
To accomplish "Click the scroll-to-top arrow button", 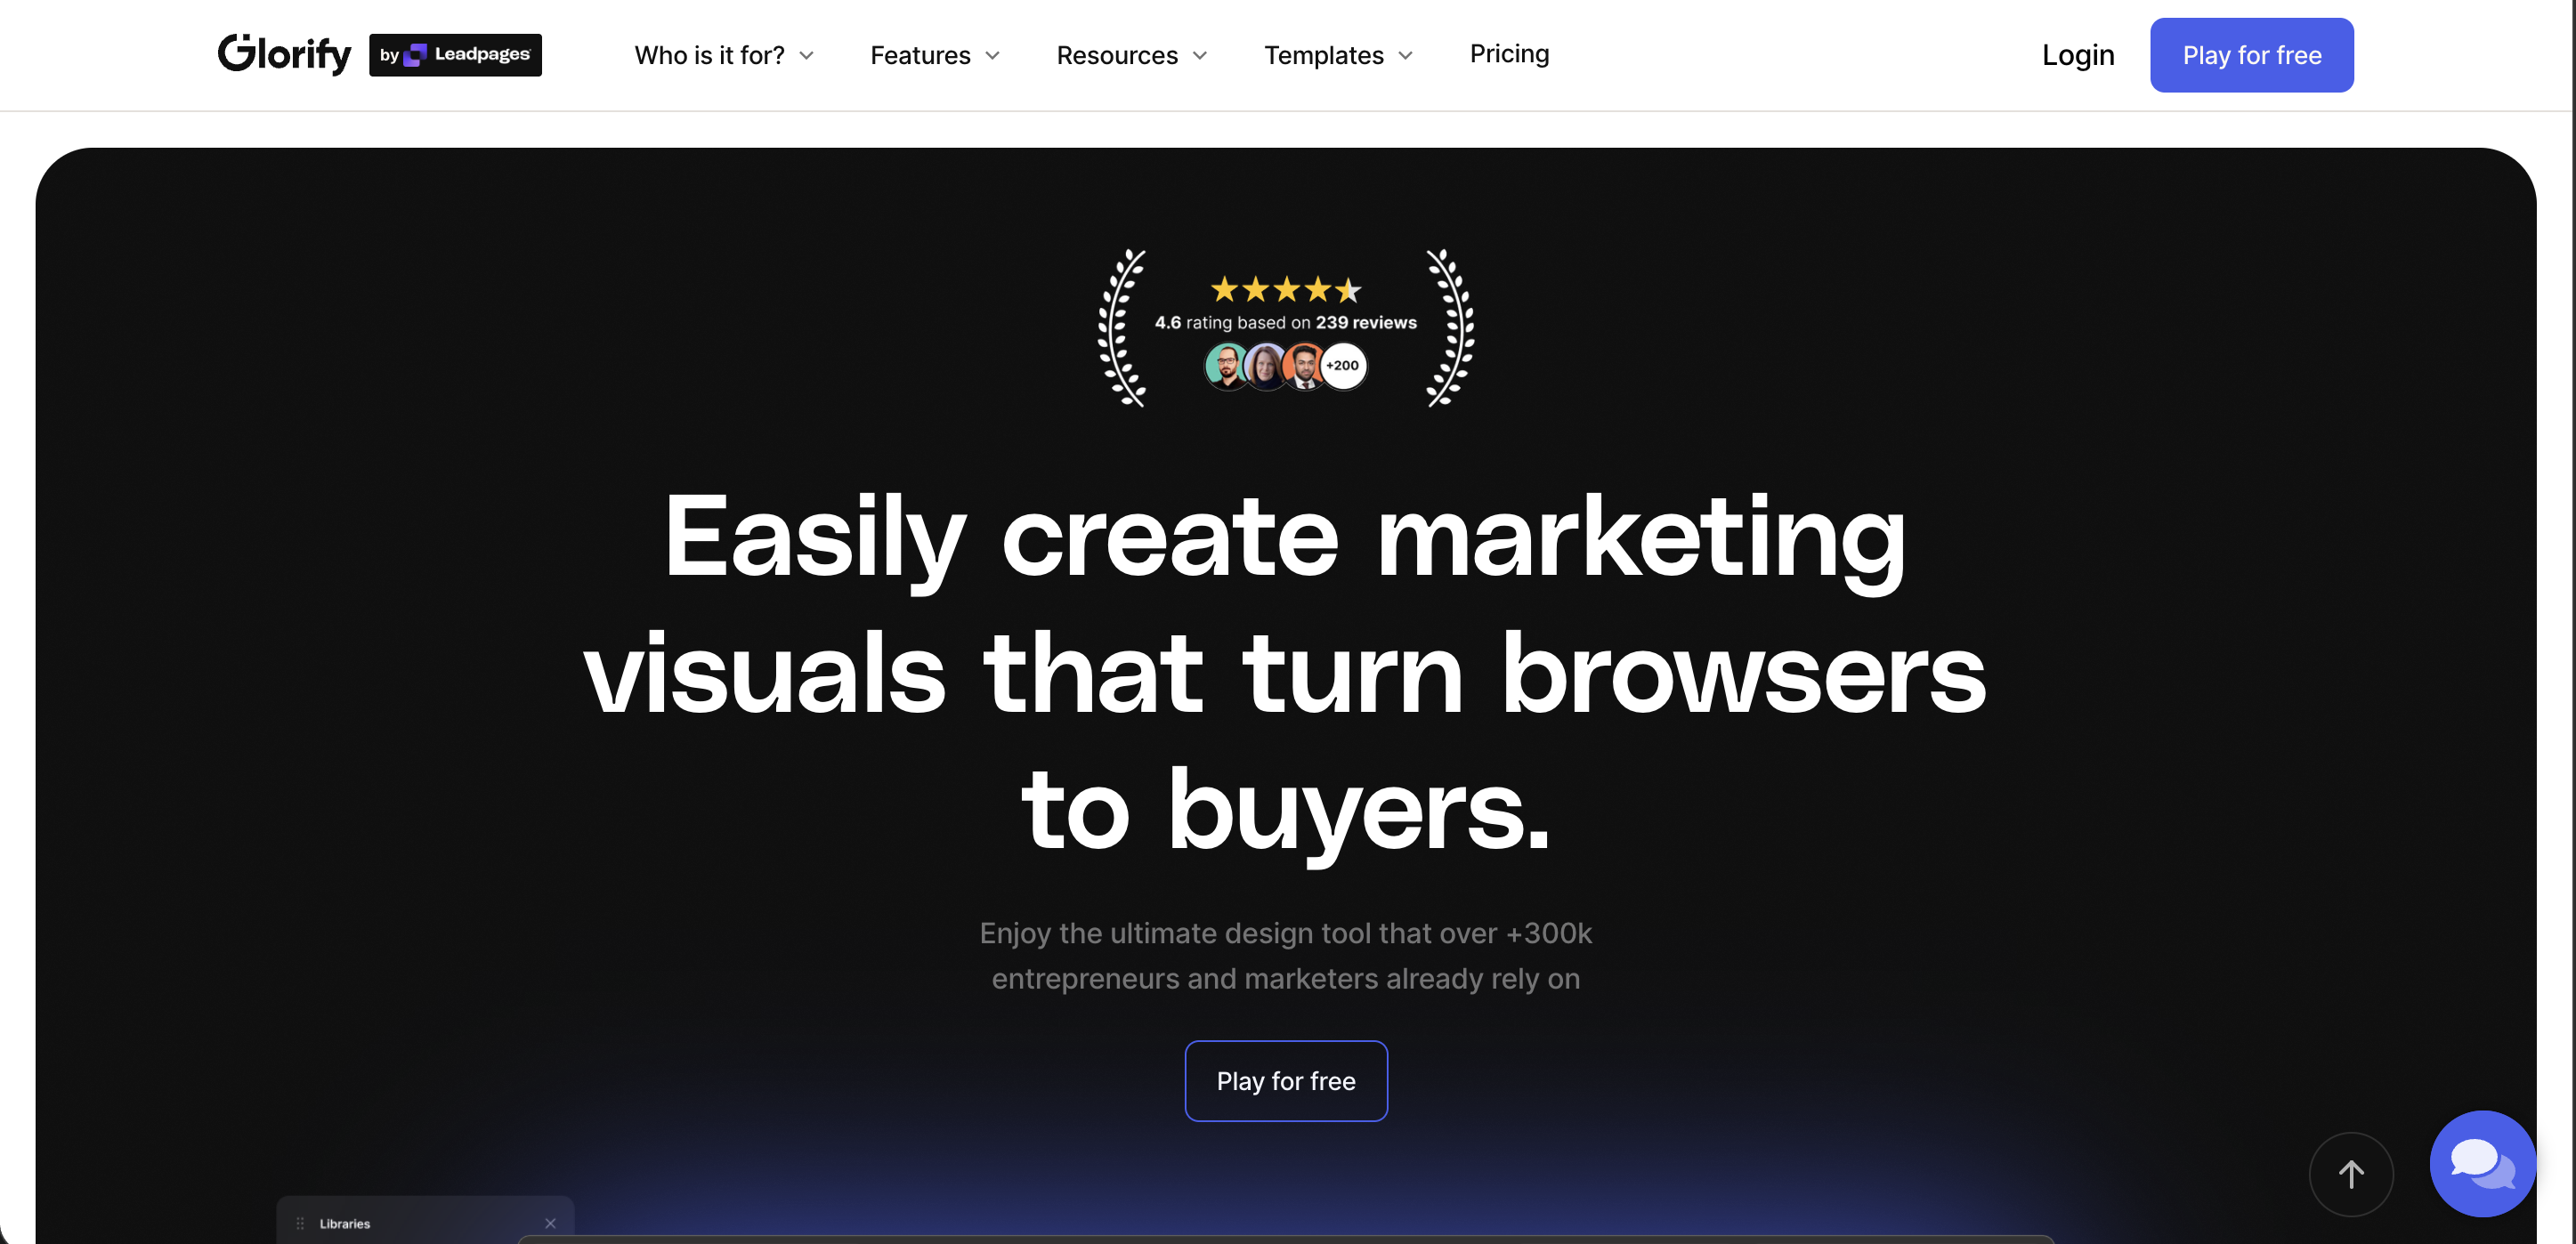I will 2351,1174.
